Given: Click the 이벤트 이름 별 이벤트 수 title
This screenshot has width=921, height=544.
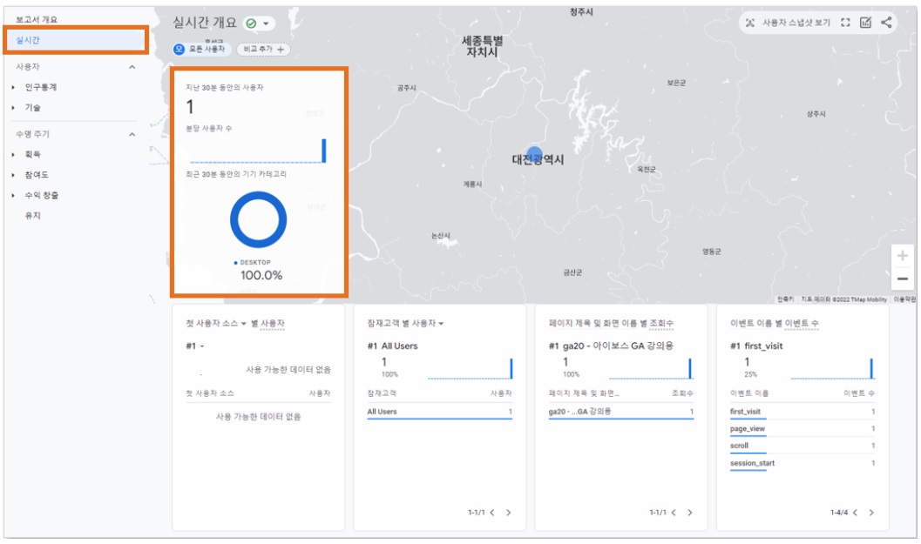Looking at the screenshot, I should [x=774, y=323].
